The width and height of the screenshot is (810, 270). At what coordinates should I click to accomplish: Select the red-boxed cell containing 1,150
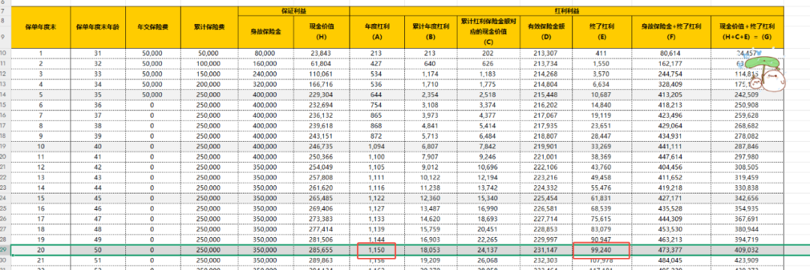point(376,250)
